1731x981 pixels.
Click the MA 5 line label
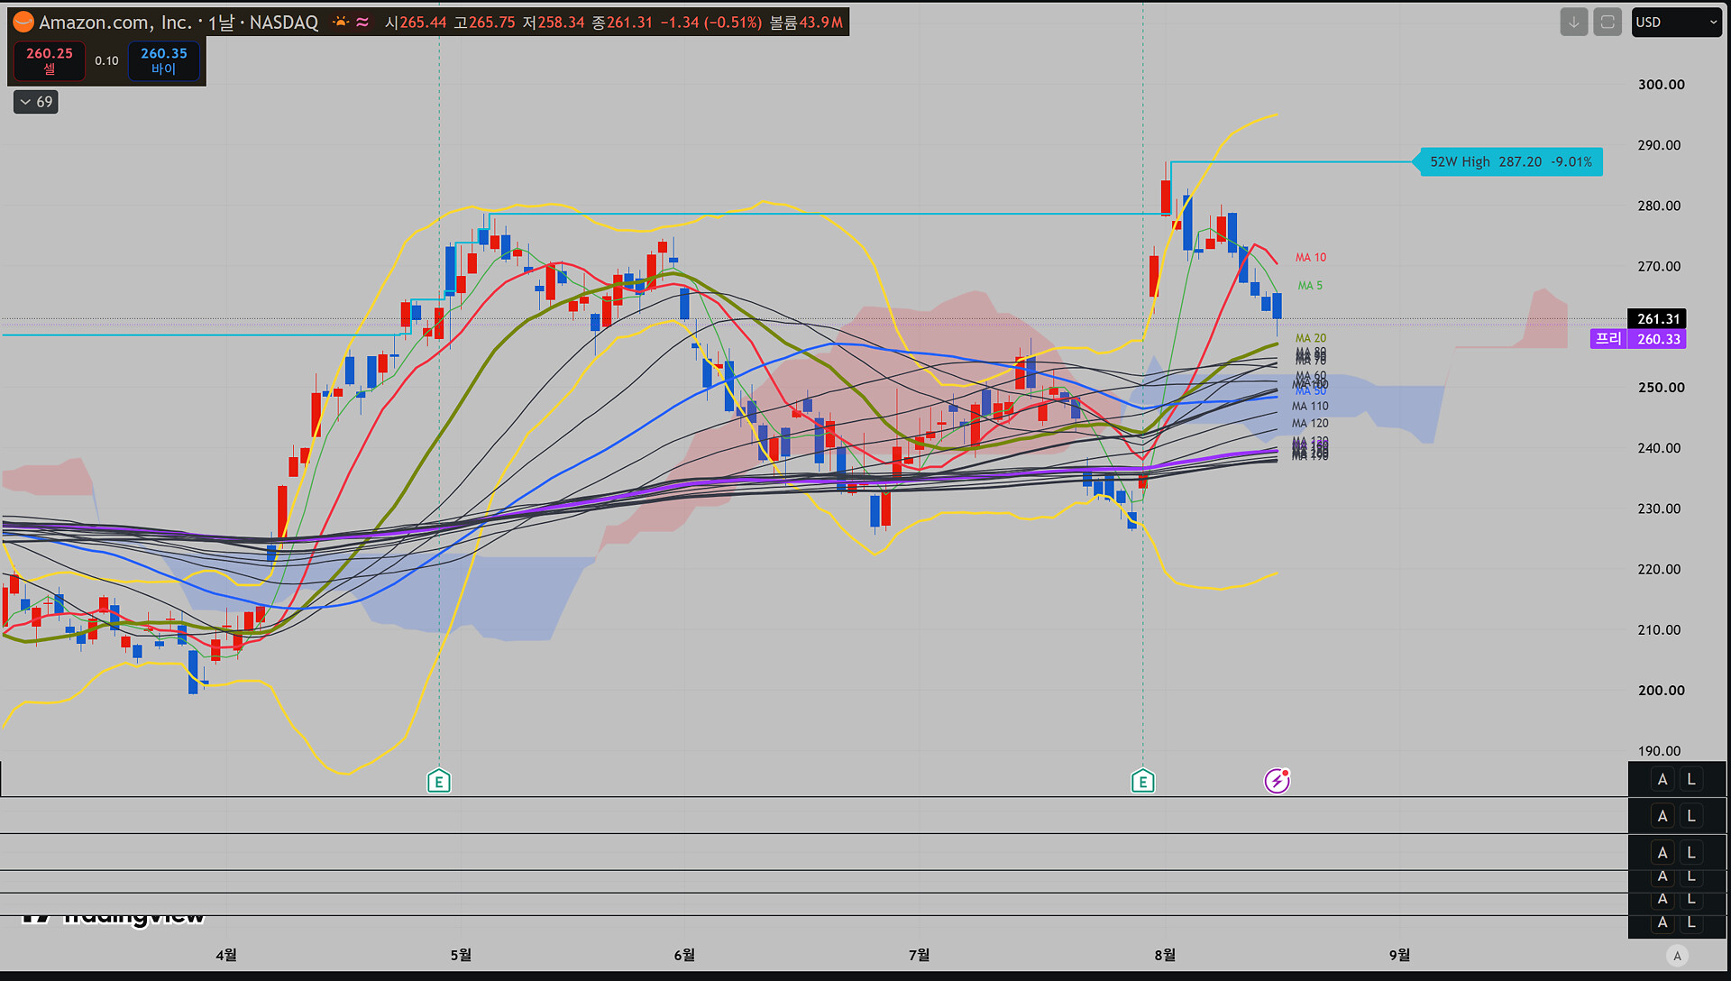tap(1310, 285)
